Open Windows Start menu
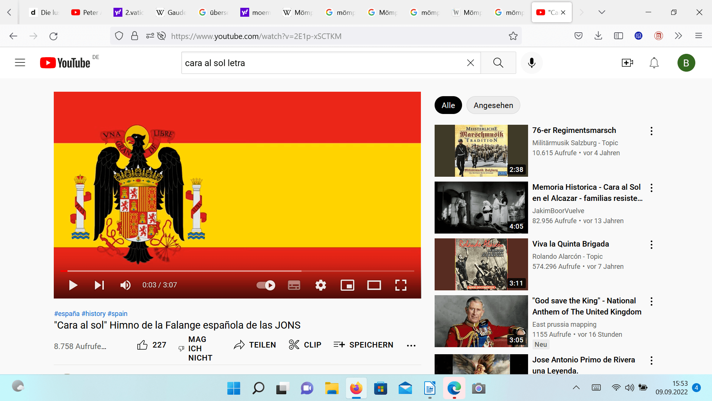Image resolution: width=712 pixels, height=401 pixels. pyautogui.click(x=234, y=388)
